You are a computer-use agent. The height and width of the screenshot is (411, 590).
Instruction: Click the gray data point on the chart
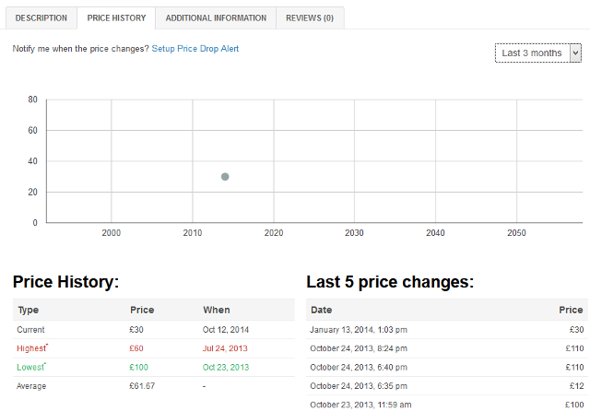point(225,176)
